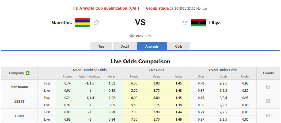Click the sunny weather icon
This screenshot has height=123, width=281.
point(131,36)
